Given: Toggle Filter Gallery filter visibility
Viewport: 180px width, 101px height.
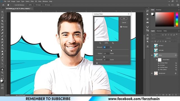Looking at the screenshot, I should coord(159,70).
